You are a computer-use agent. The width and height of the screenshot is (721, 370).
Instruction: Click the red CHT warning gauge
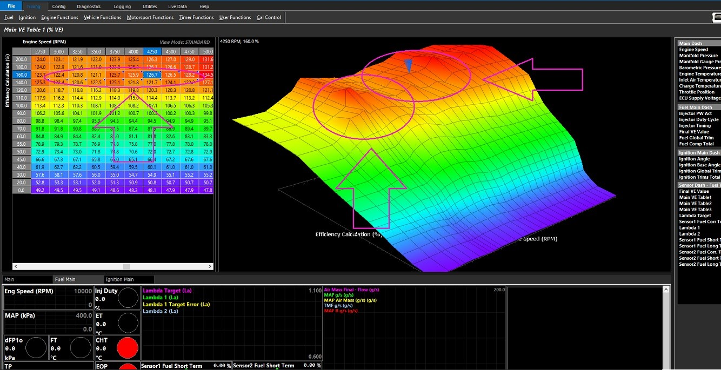[128, 347]
